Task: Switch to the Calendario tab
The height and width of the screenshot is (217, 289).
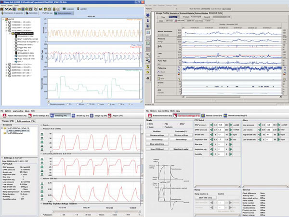Action: tap(32, 13)
